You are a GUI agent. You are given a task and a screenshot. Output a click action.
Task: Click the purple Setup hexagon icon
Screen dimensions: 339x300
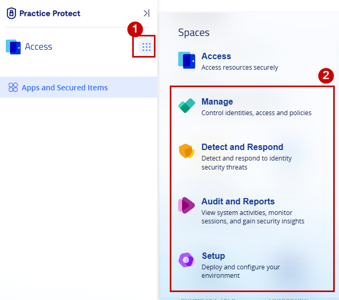186,260
